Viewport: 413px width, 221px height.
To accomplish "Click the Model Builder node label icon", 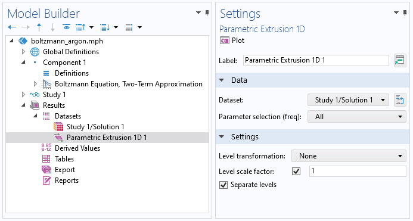I will pos(129,27).
